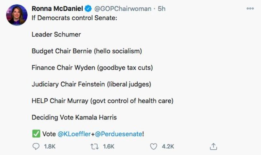Click the 5h timestamp
The width and height of the screenshot is (261, 155).
[x=161, y=9]
